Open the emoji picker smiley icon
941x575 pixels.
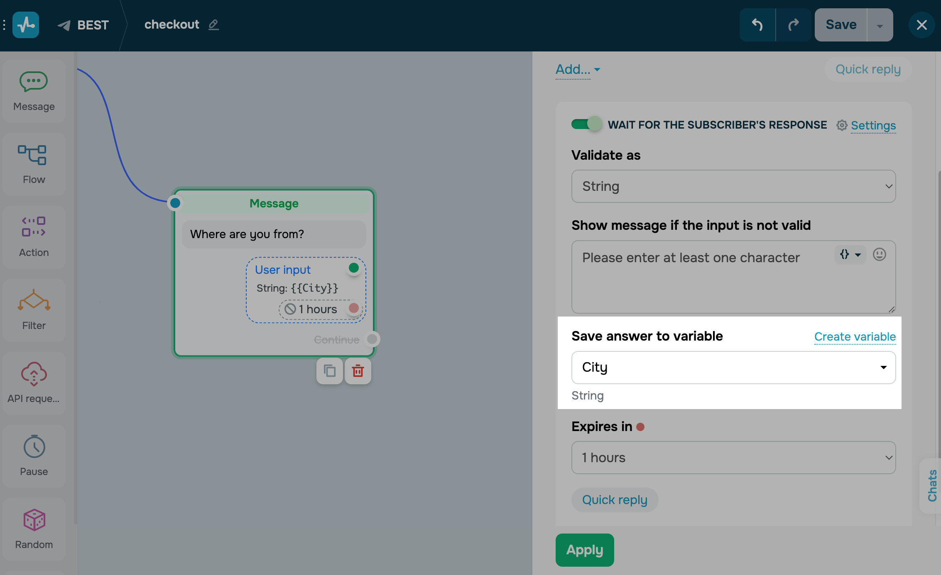pyautogui.click(x=879, y=254)
